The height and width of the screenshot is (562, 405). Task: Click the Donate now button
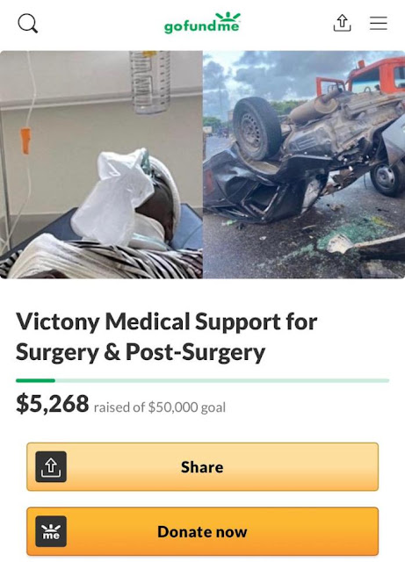(x=202, y=531)
